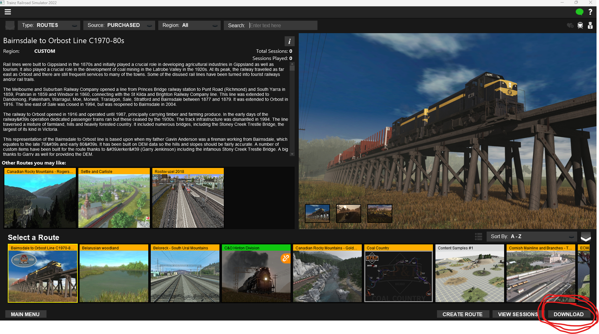Select Canadian Rocky Mountains - Gold route card
Screen dimensions: 599x334
click(x=328, y=274)
